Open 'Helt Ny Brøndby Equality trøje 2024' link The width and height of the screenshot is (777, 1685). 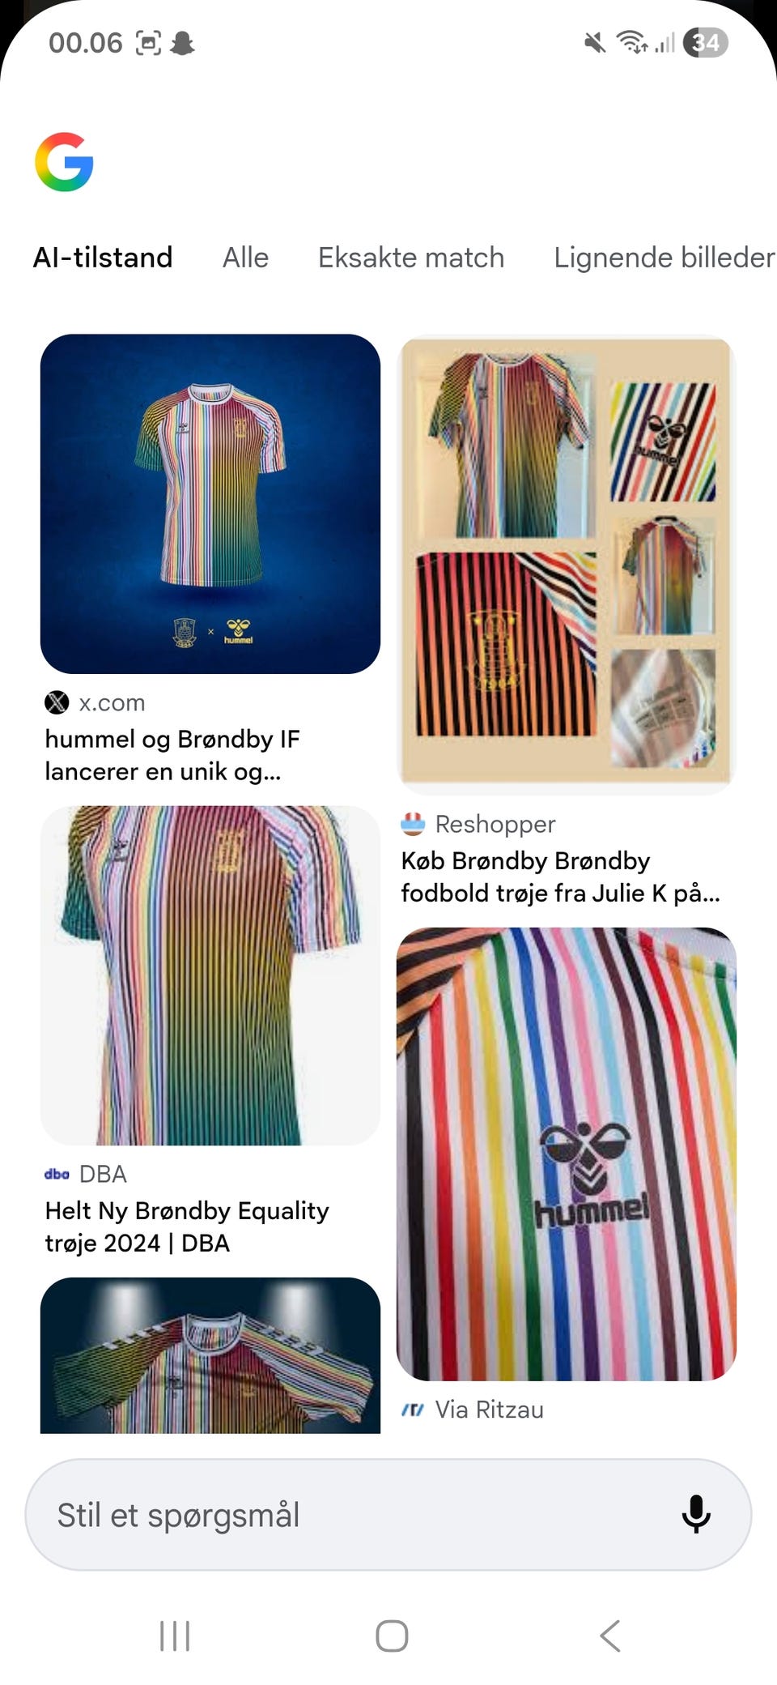click(187, 1226)
